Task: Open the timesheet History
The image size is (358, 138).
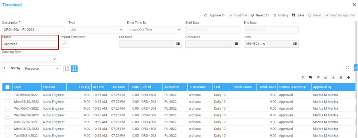Action: 280,15
